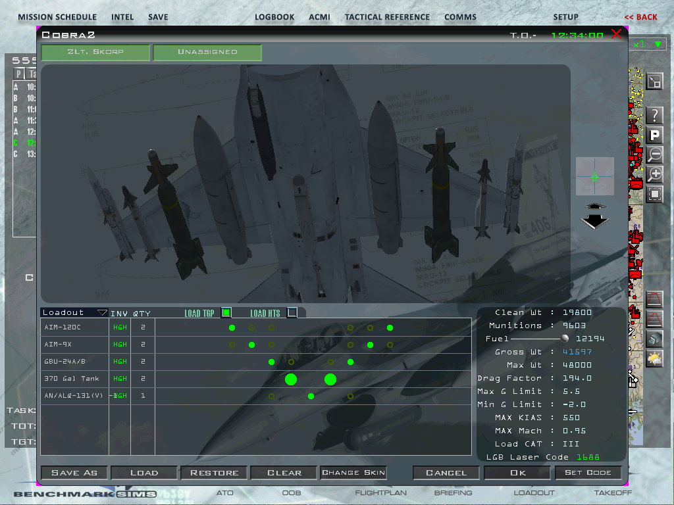The height and width of the screenshot is (505, 674).
Task: Open the COMMS menu
Action: 460,17
